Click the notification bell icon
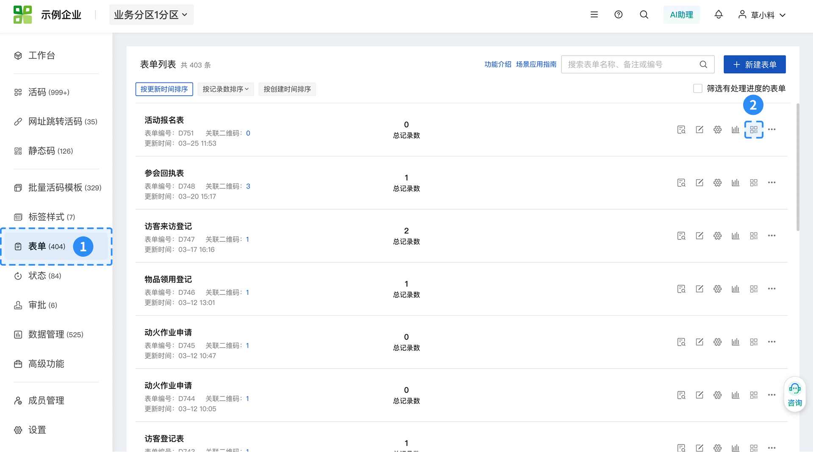Viewport: 813px width, 452px height. click(719, 15)
